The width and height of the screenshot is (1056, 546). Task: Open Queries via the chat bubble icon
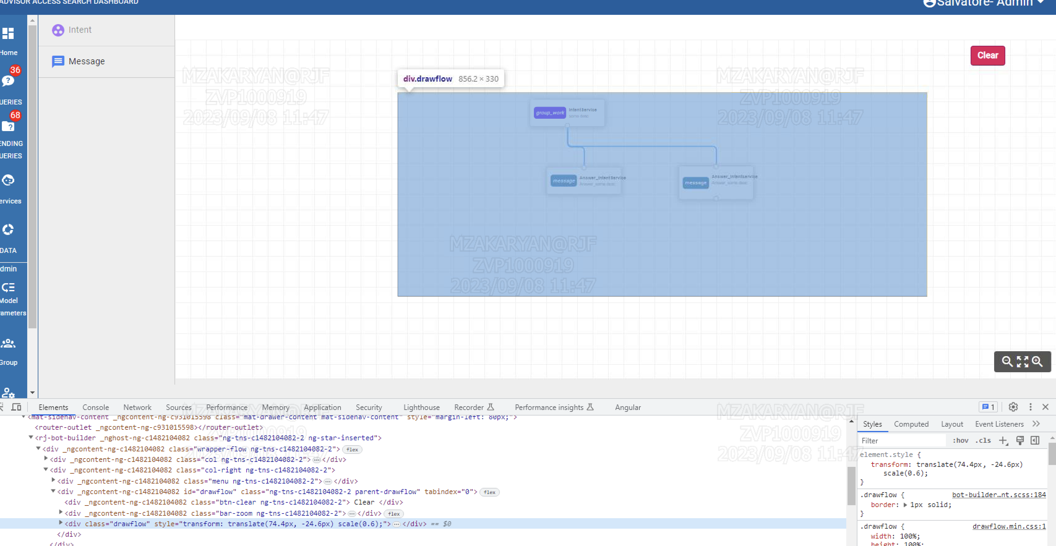[7, 80]
